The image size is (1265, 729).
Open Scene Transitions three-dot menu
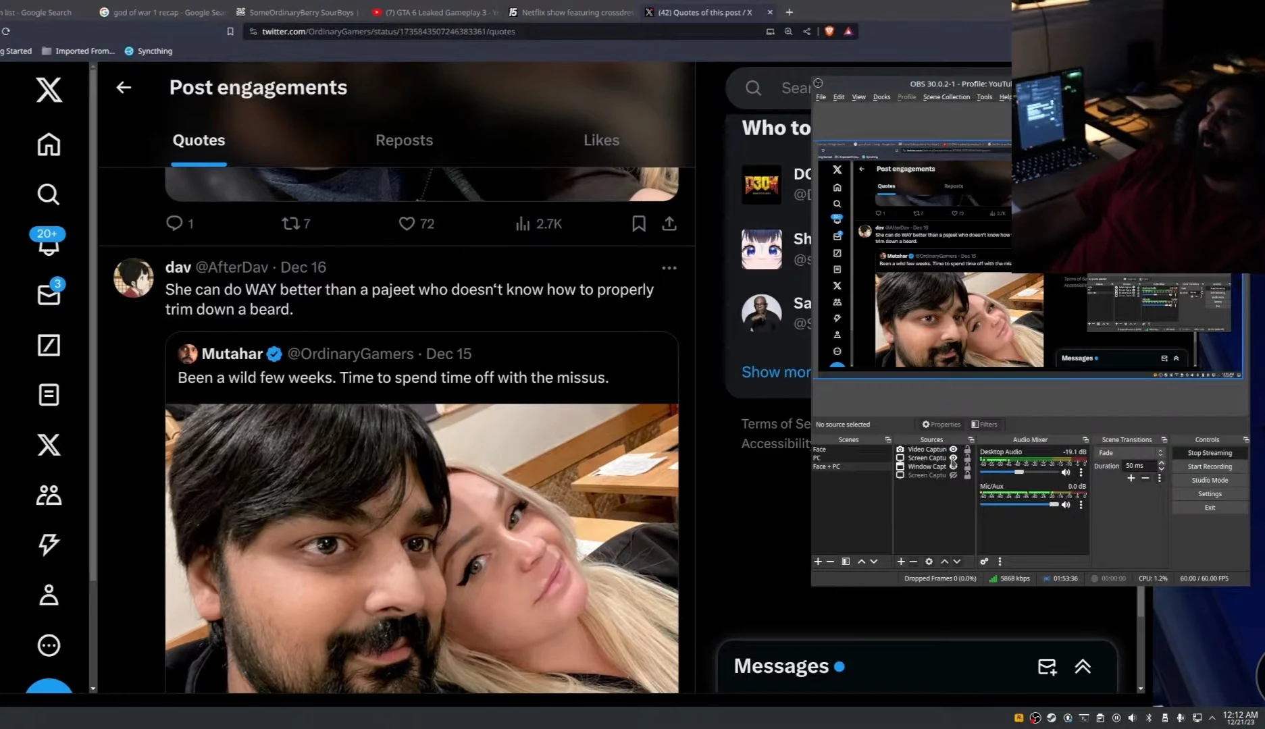pyautogui.click(x=1160, y=478)
